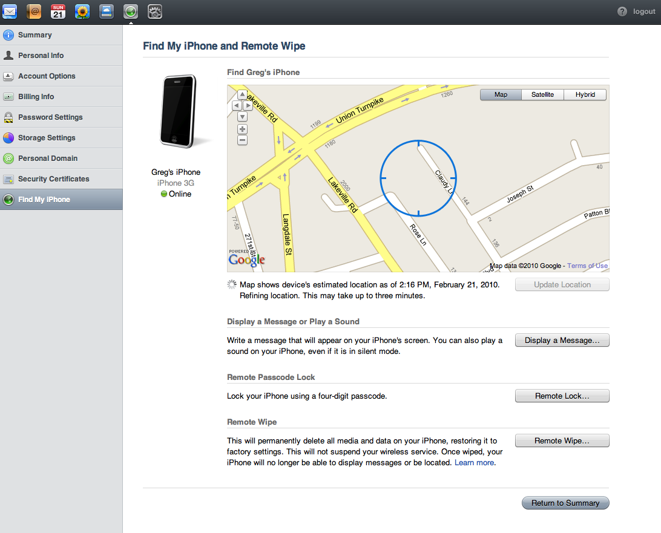
Task: Click the Google logo on the map
Action: click(246, 260)
